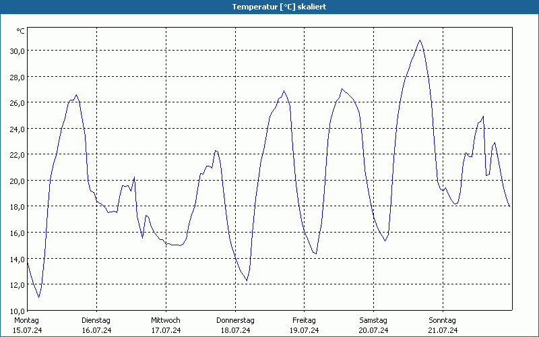Click the 20.07.24 date label
The height and width of the screenshot is (337, 539).
374,330
